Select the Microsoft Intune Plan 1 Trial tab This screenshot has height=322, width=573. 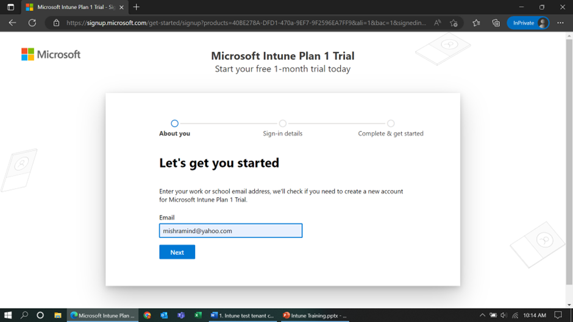click(75, 7)
